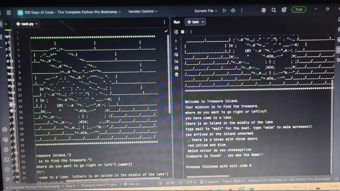Click the Day 3 breadcrumb

tap(70, 186)
